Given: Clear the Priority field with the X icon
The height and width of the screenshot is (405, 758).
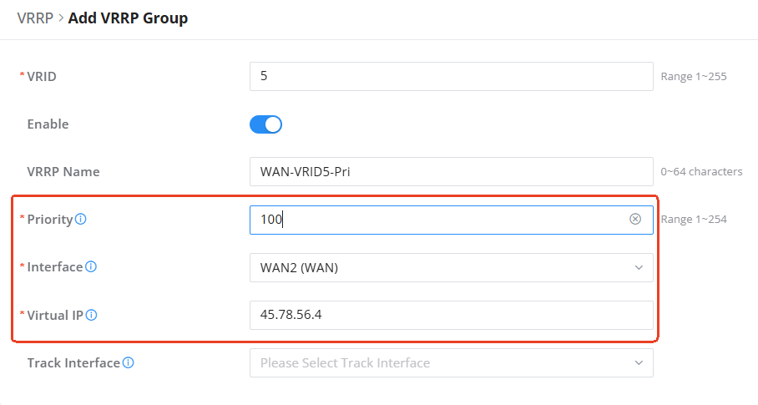Looking at the screenshot, I should 635,220.
